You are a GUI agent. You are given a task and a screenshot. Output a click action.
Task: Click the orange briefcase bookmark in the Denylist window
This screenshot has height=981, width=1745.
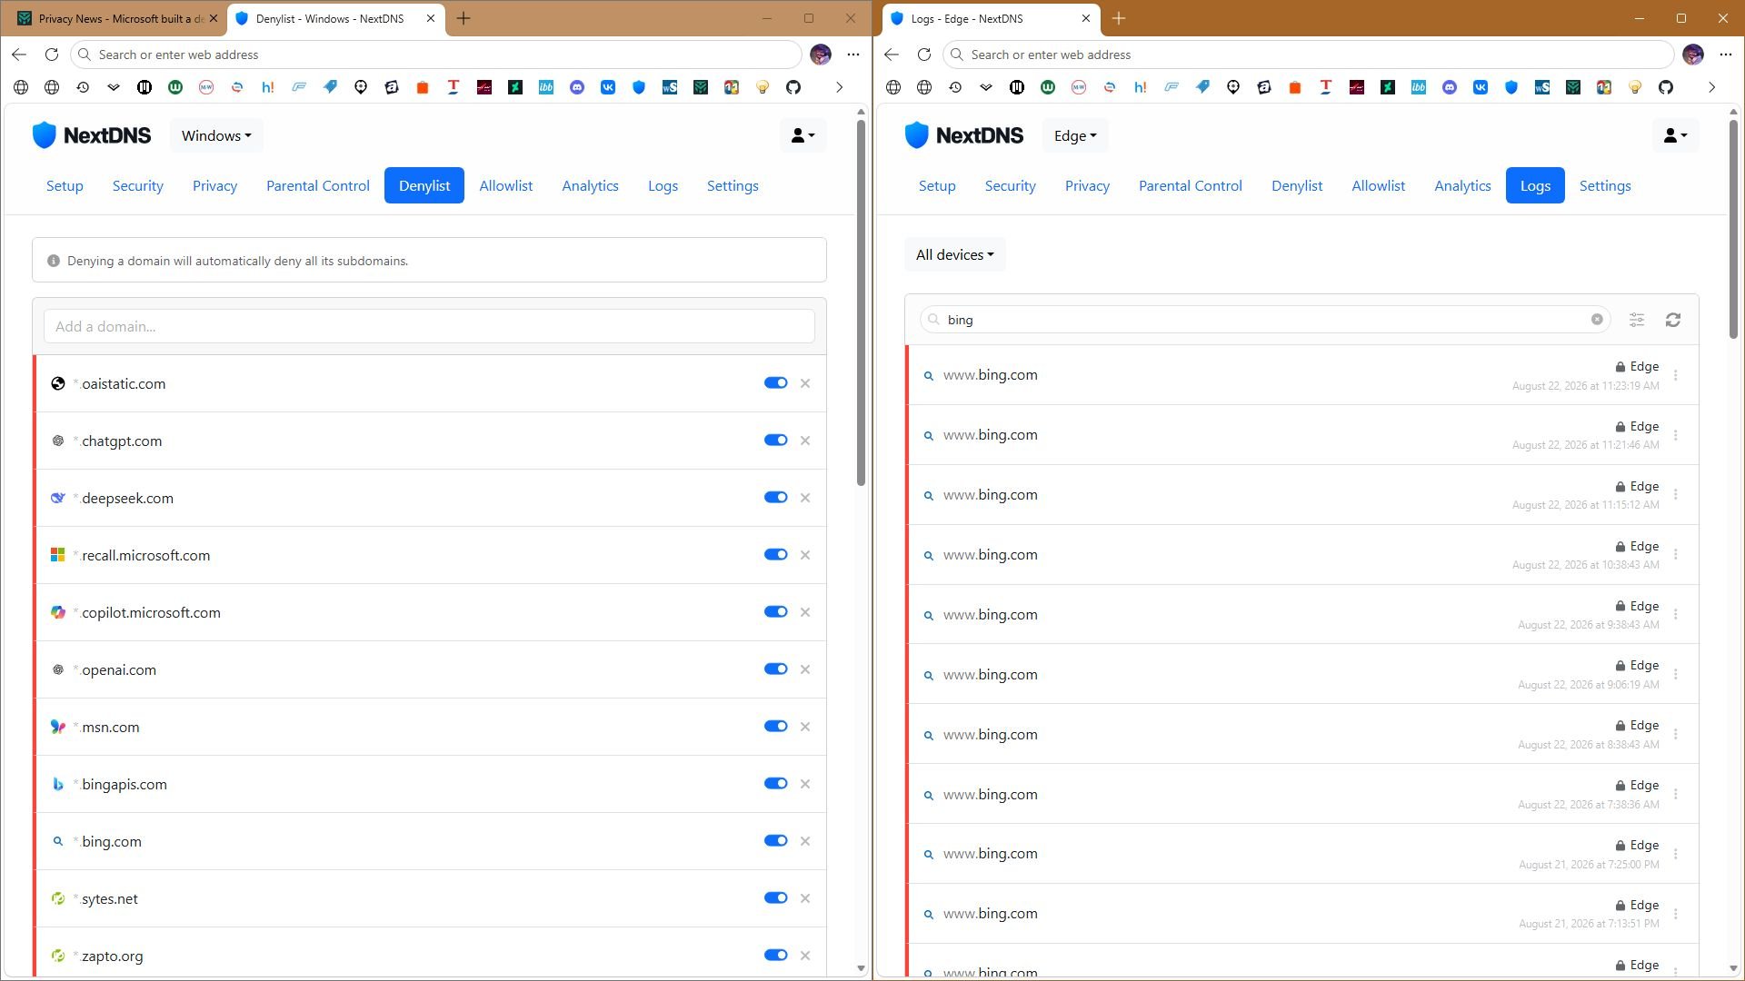click(x=423, y=87)
